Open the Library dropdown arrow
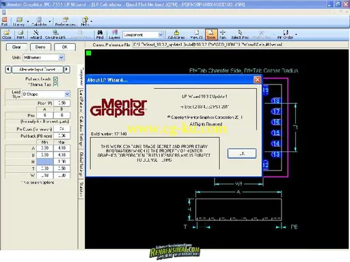Viewport: 350px width, 262px height. (28, 22)
